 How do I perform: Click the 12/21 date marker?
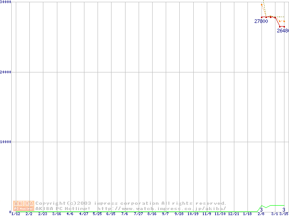click(x=234, y=214)
